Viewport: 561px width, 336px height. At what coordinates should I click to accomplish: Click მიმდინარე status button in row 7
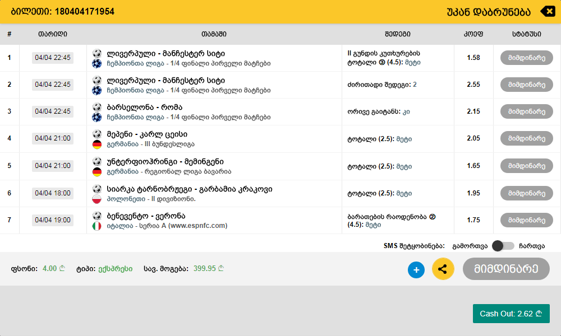527,220
